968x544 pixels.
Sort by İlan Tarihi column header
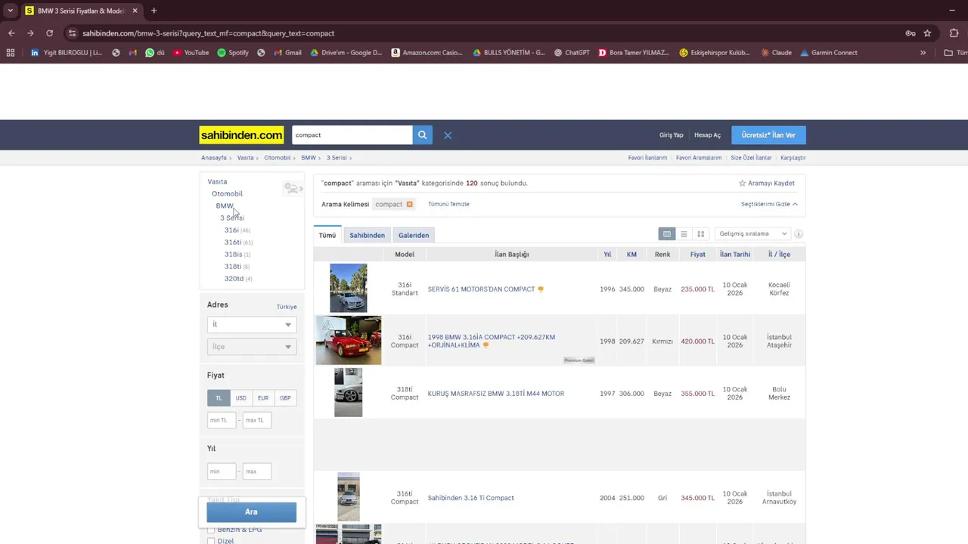[x=735, y=255]
